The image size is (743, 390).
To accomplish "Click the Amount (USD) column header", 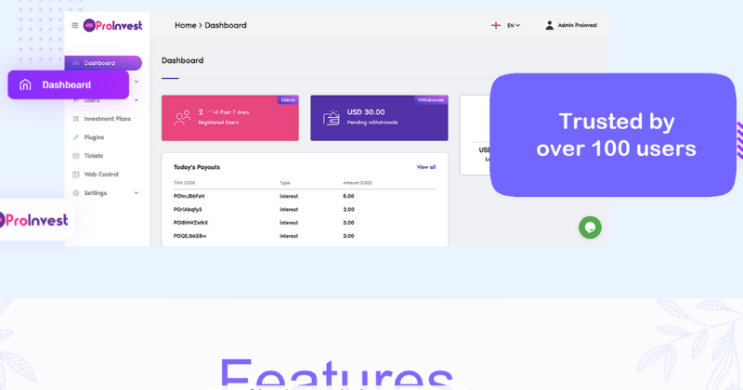I will click(x=358, y=183).
